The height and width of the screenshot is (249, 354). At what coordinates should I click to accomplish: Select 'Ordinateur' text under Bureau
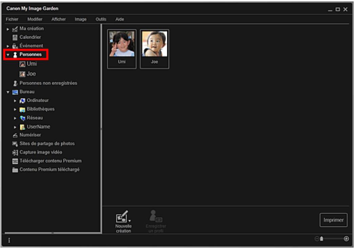pos(38,100)
